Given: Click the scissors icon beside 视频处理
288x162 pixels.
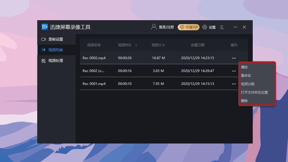Looking at the screenshot, I should click(x=44, y=61).
